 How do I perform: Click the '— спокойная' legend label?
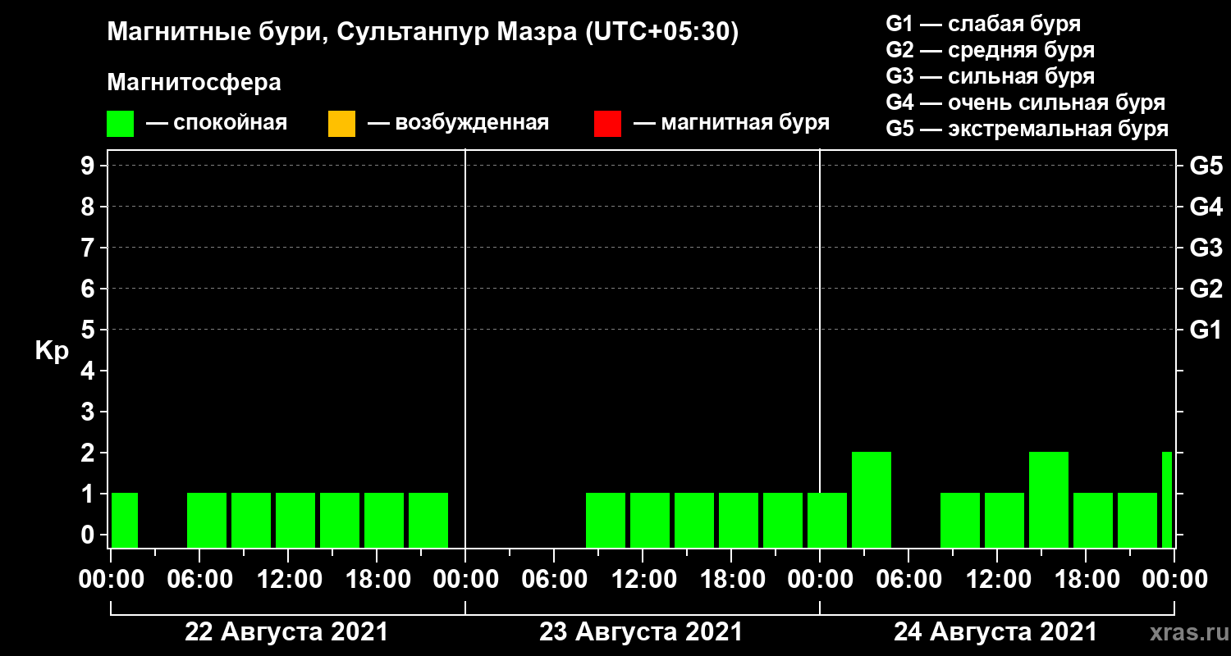click(x=217, y=123)
